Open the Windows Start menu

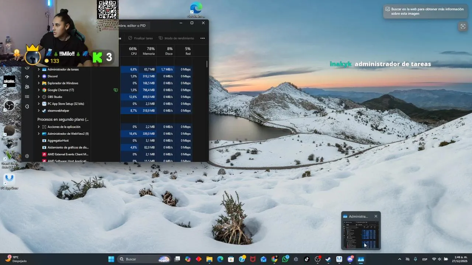tap(111, 259)
